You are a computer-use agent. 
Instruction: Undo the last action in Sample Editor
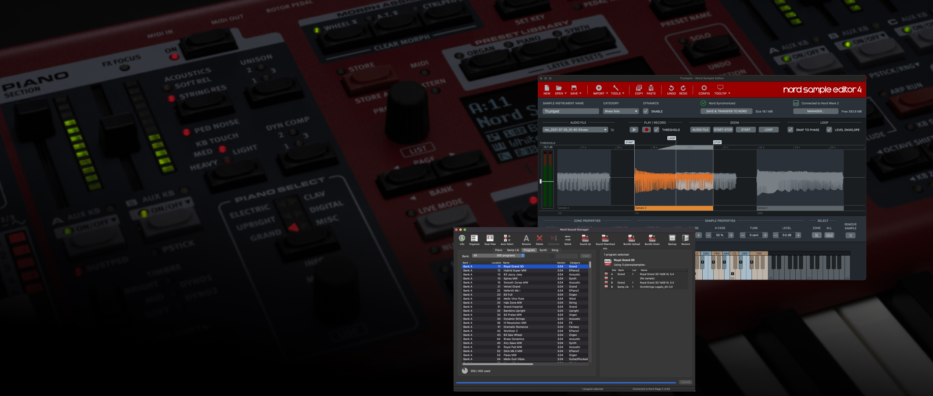tap(671, 90)
